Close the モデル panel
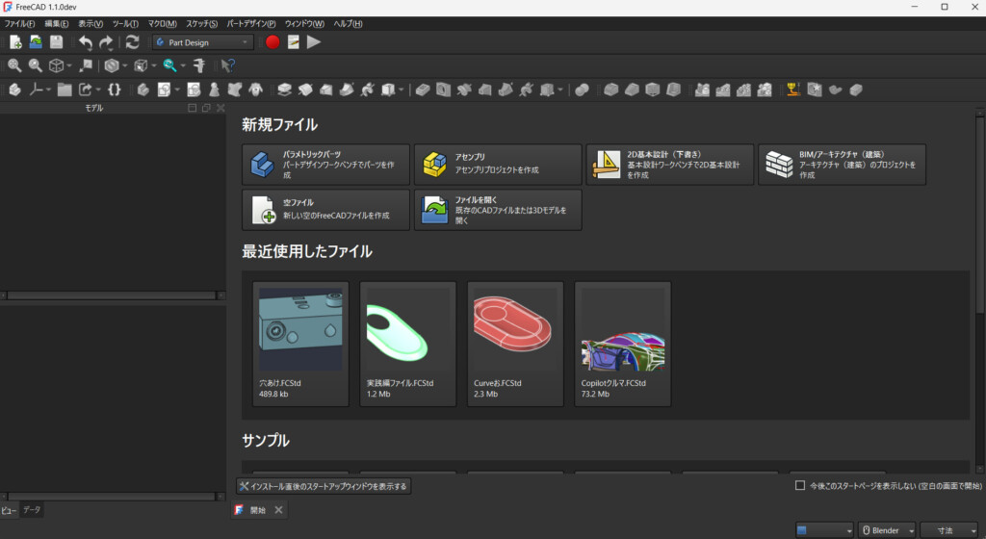986x539 pixels. pyautogui.click(x=221, y=108)
